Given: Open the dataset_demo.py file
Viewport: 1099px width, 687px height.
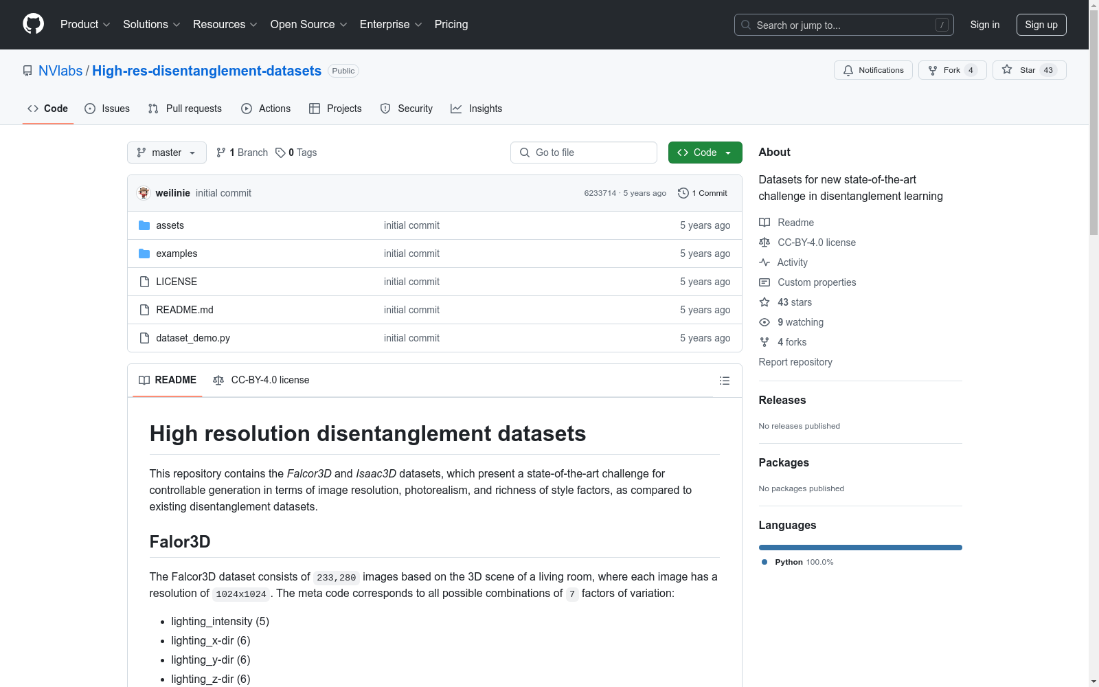Looking at the screenshot, I should (x=193, y=338).
